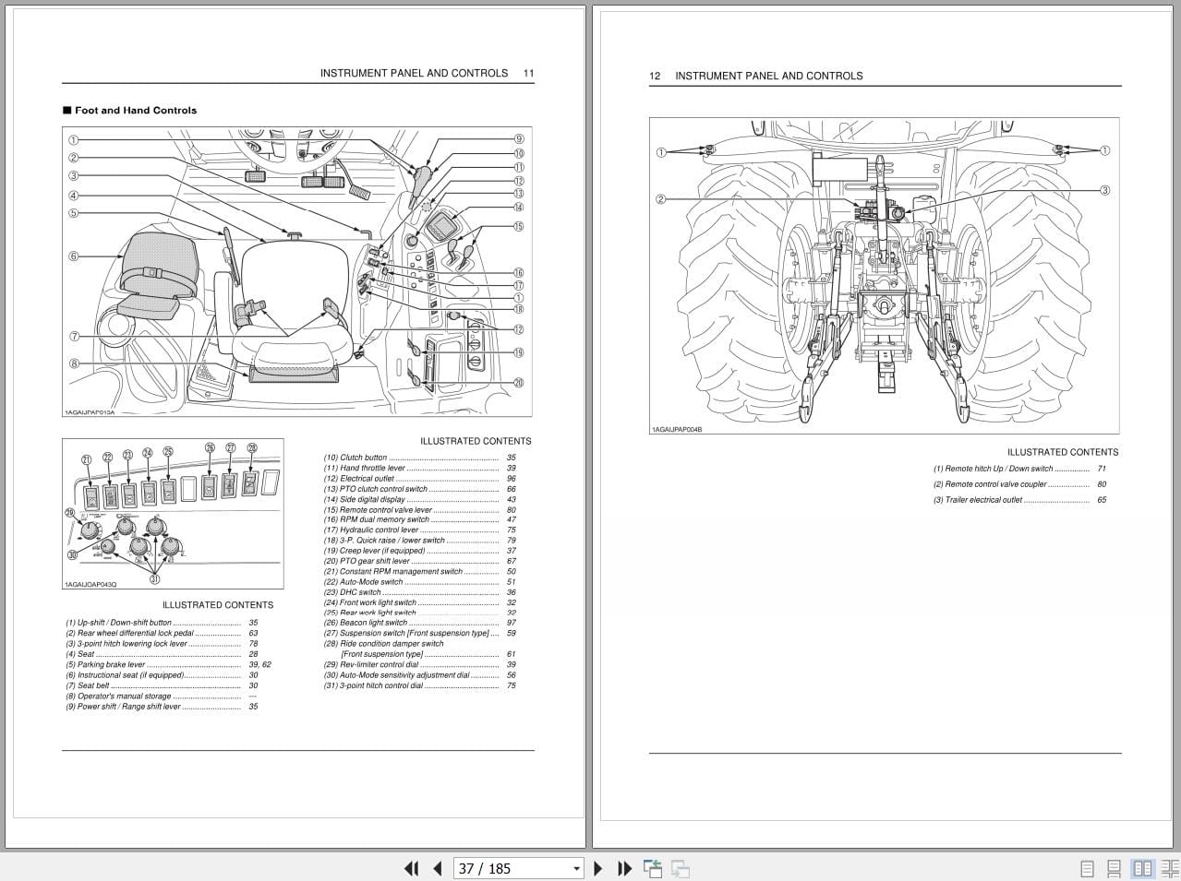Switch to single page layout
This screenshot has width=1181, height=881.
tap(1086, 868)
